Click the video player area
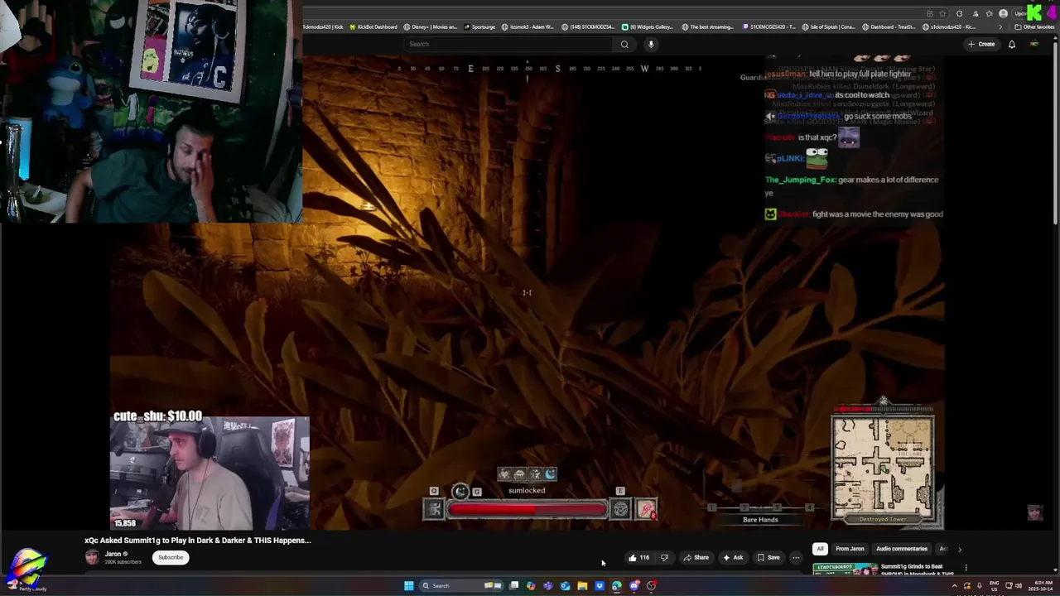Viewport: 1060px width, 596px height. tap(527, 294)
